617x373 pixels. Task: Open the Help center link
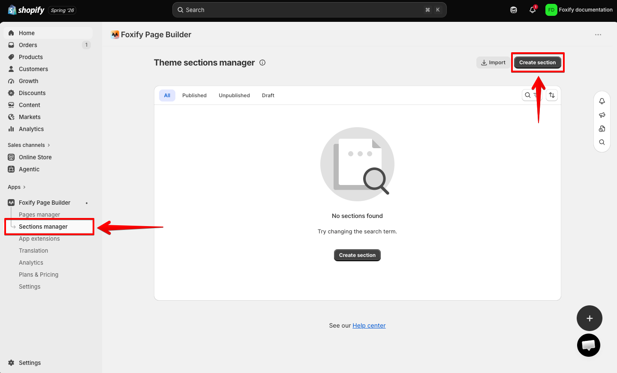pyautogui.click(x=369, y=325)
